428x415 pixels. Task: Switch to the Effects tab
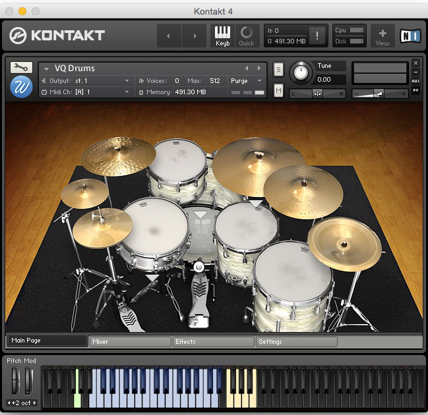point(213,342)
